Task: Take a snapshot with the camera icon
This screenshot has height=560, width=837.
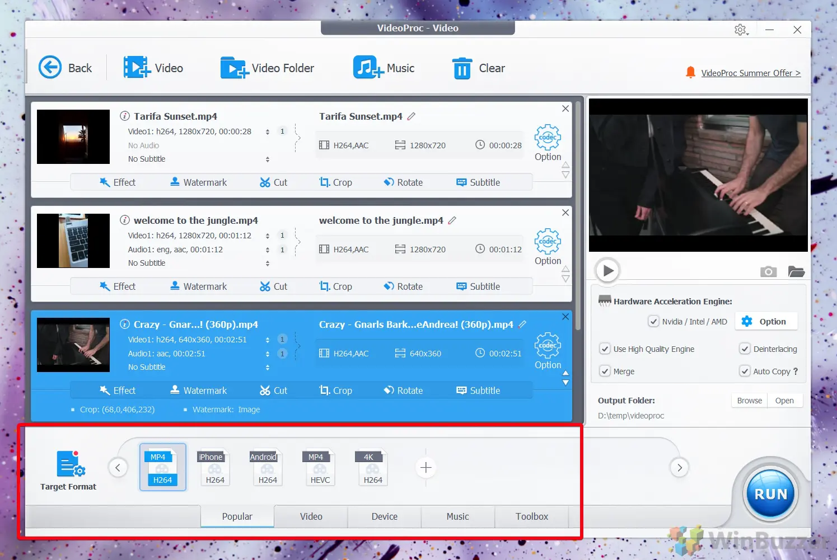Action: pos(768,272)
